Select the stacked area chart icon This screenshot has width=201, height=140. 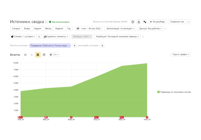[38, 55]
